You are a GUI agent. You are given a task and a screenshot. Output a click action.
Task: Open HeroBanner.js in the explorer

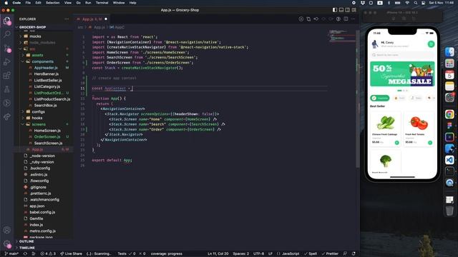(x=46, y=74)
